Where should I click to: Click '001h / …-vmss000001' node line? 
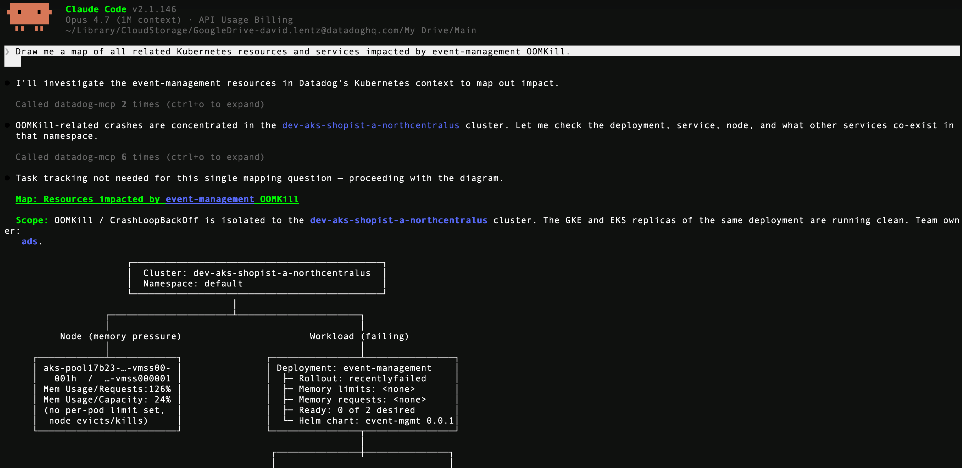(112, 378)
